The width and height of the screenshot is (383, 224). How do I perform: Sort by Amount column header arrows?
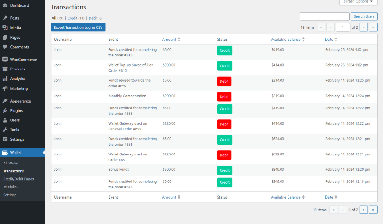[x=179, y=39]
